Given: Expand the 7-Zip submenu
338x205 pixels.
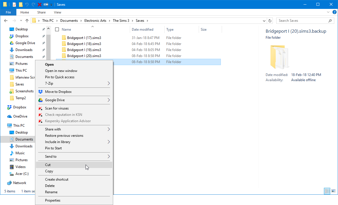Looking at the screenshot, I should point(74,83).
